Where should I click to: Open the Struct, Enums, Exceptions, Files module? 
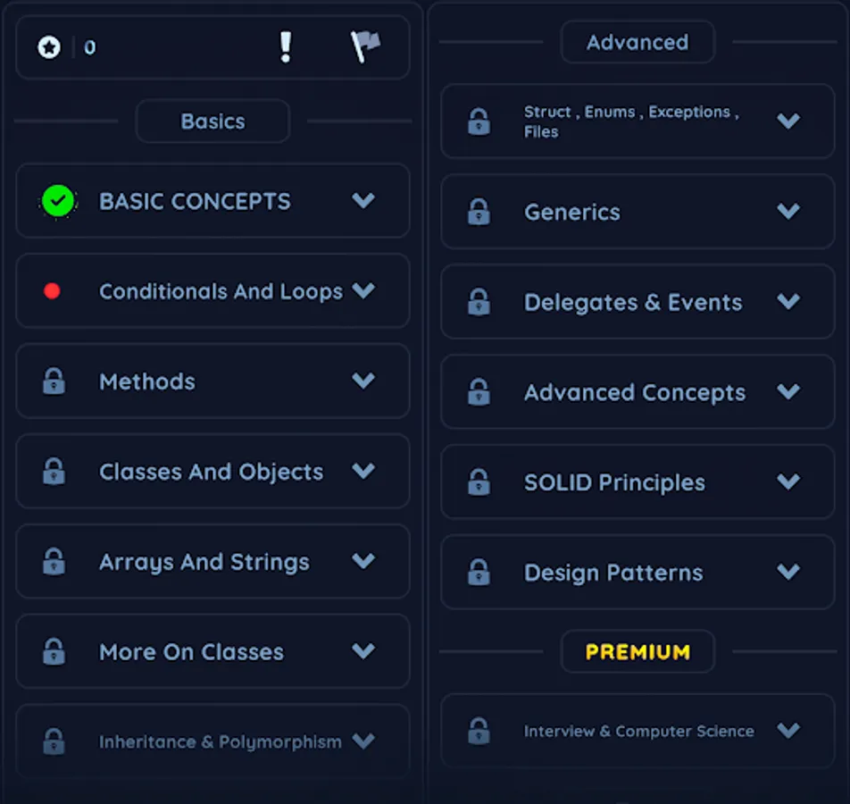point(637,121)
